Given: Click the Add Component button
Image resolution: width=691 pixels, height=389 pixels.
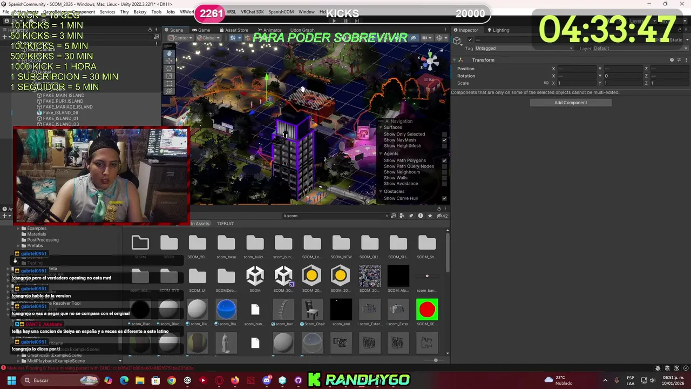Looking at the screenshot, I should [571, 103].
